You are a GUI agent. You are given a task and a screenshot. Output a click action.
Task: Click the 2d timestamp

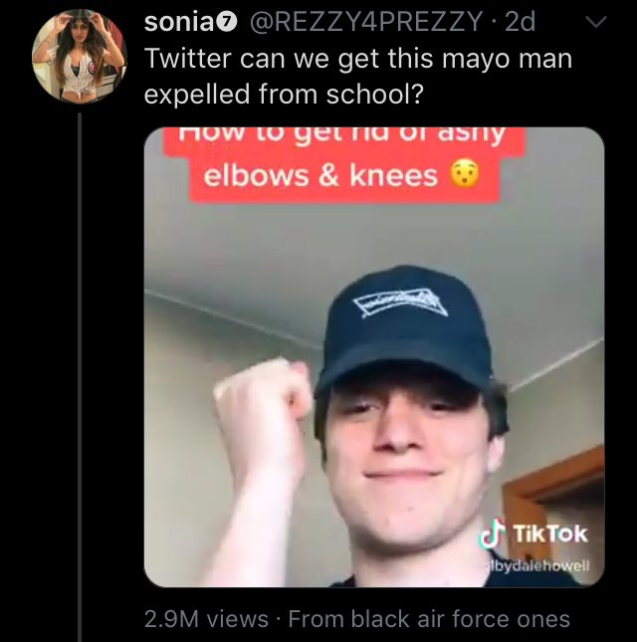[520, 22]
